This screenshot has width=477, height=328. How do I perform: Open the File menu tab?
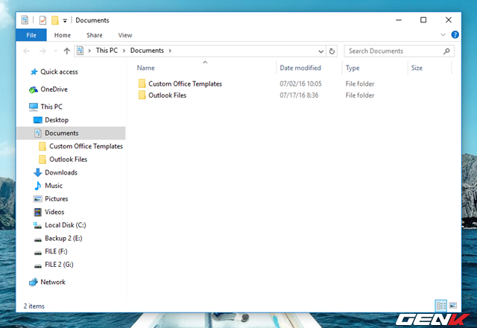[31, 35]
